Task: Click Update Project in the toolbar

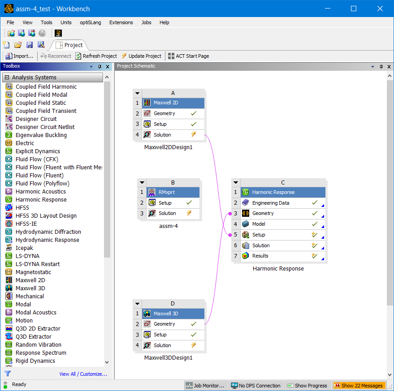Action: click(x=142, y=56)
